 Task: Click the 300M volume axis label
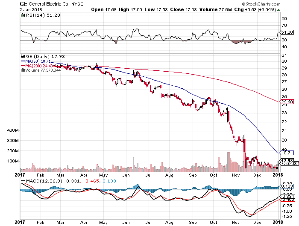coord(13,141)
